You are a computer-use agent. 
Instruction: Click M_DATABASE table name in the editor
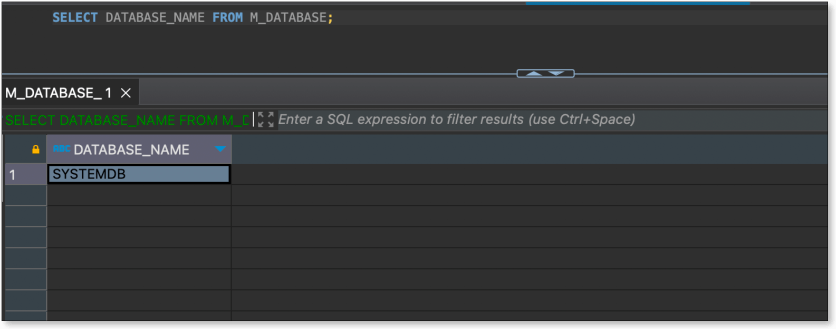click(288, 17)
